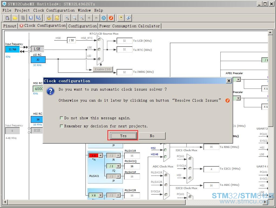Click the blue Reset Clock Configuration icon

104,18
